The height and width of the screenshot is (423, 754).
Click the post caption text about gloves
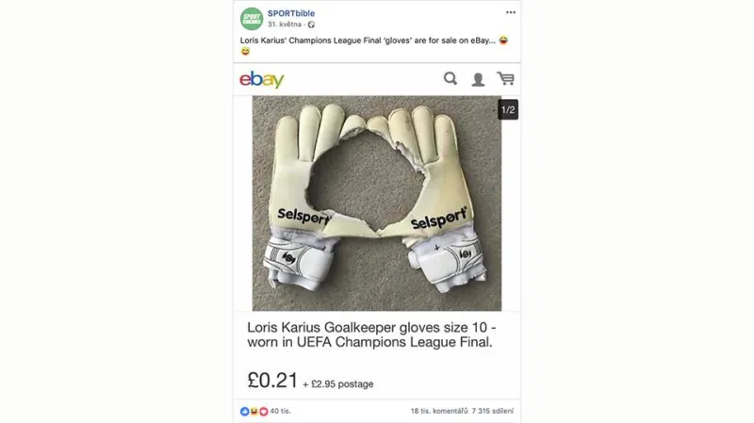click(x=368, y=41)
